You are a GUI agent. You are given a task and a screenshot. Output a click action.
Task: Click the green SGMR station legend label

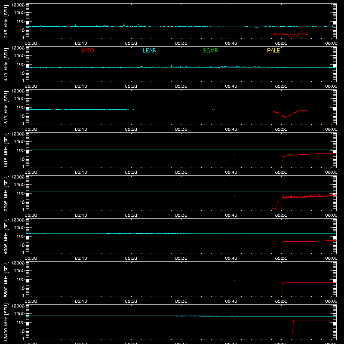pos(210,50)
